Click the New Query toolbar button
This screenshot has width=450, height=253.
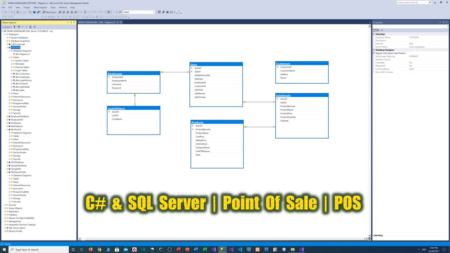[49, 12]
